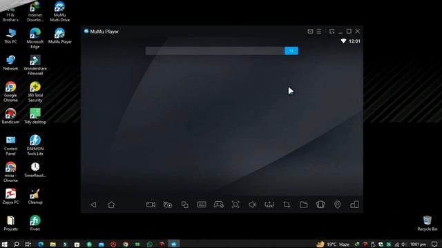Screen dimensions: 442x248
Task: Select Microsoft Edge desktop icon
Action: [35, 39]
